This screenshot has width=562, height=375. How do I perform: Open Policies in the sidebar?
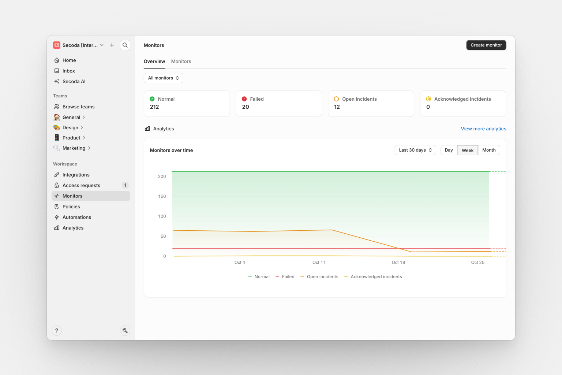71,207
